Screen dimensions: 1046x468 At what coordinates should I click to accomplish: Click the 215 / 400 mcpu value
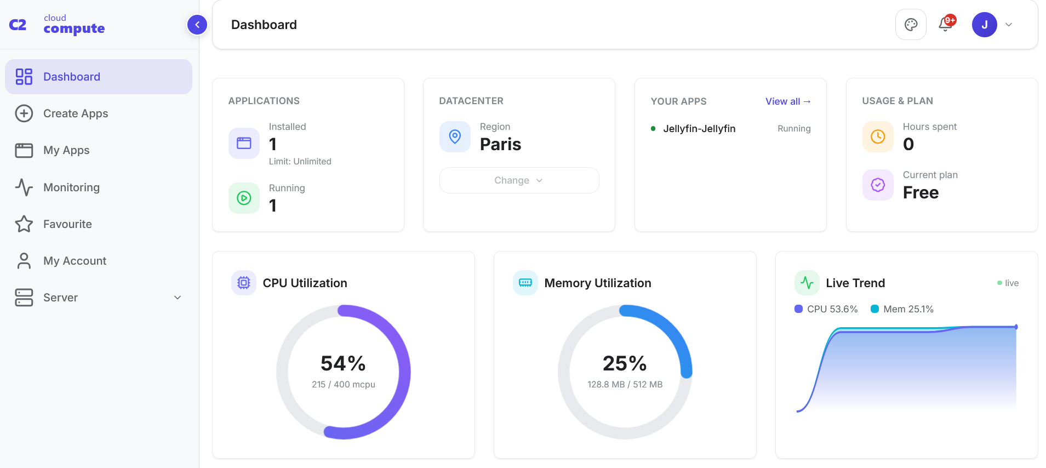[344, 385]
